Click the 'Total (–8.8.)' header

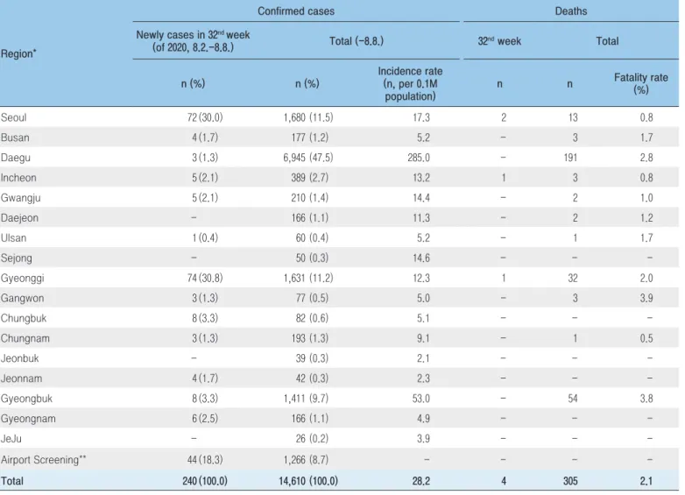click(357, 41)
